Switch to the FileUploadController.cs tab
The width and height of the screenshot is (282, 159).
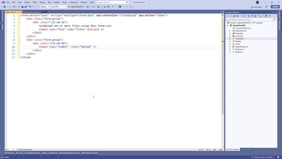point(32,12)
